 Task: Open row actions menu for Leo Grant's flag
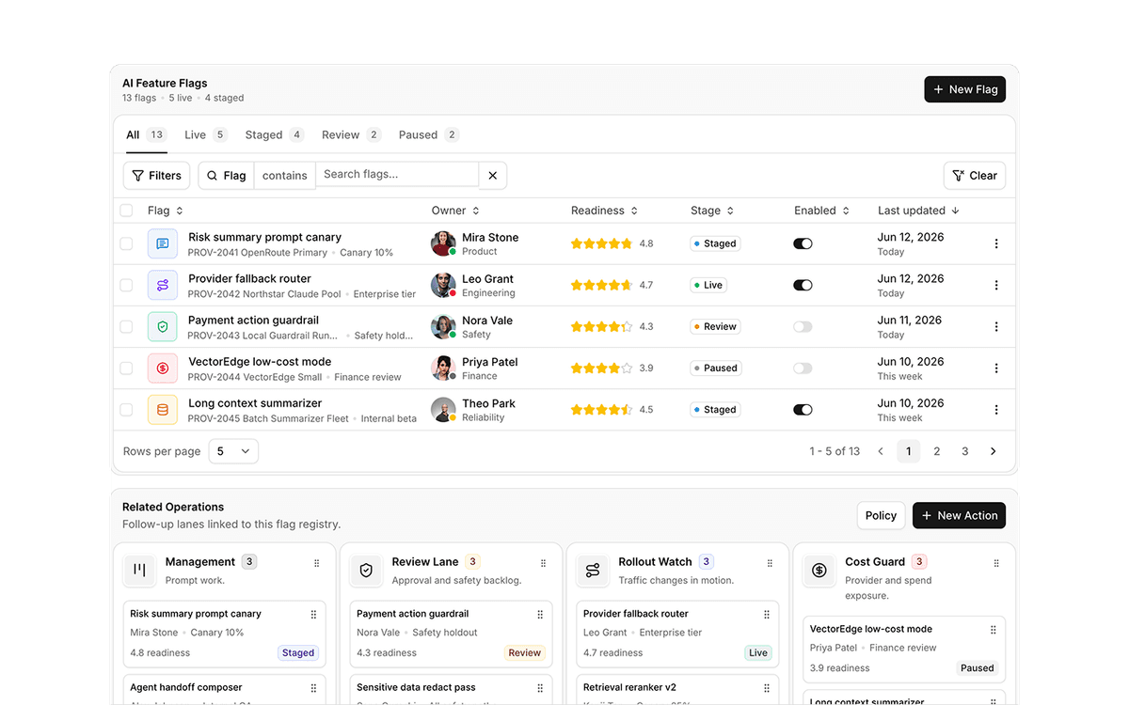coord(996,285)
